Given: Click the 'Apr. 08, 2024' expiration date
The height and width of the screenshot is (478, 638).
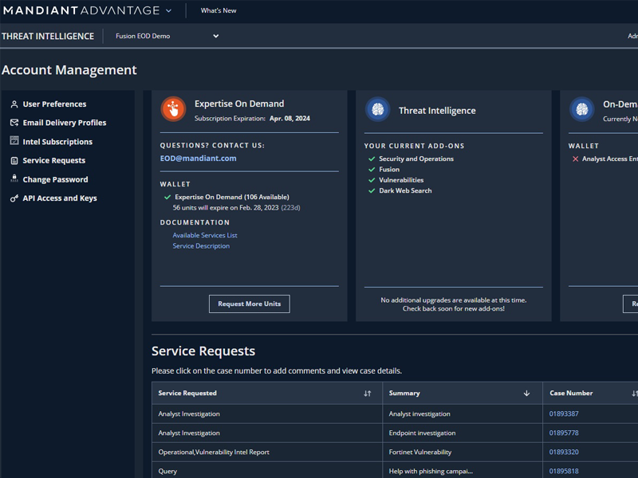Looking at the screenshot, I should click(x=289, y=118).
